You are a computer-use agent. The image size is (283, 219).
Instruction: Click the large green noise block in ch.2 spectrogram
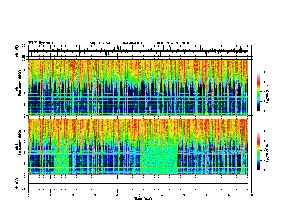pos(159,159)
